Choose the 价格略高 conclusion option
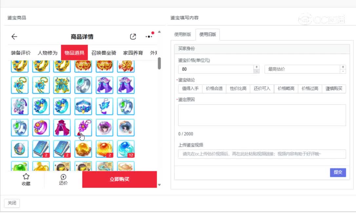The image size is (356, 213). 286,88
